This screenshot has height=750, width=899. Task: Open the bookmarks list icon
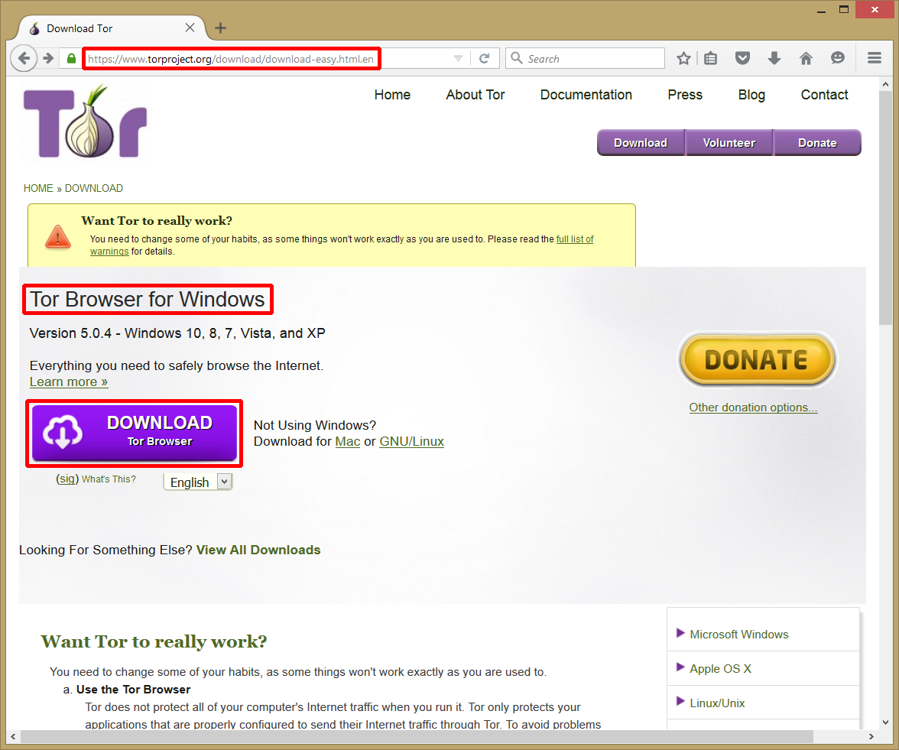(710, 58)
